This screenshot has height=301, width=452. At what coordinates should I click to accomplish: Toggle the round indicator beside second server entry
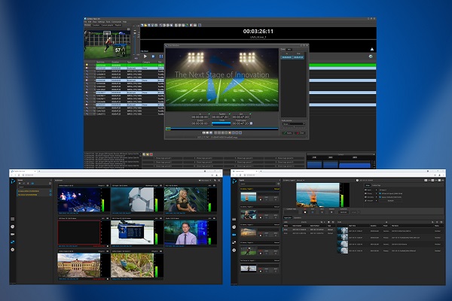click(x=50, y=195)
